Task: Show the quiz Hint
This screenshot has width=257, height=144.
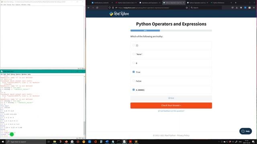Action: pyautogui.click(x=171, y=98)
